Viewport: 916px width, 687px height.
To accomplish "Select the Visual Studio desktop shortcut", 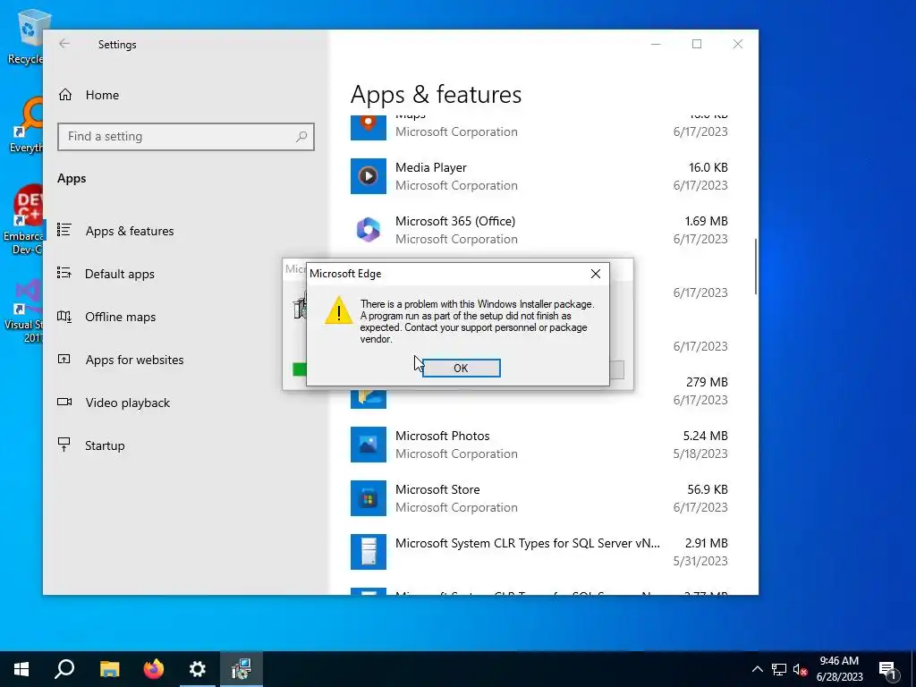I will pyautogui.click(x=24, y=311).
